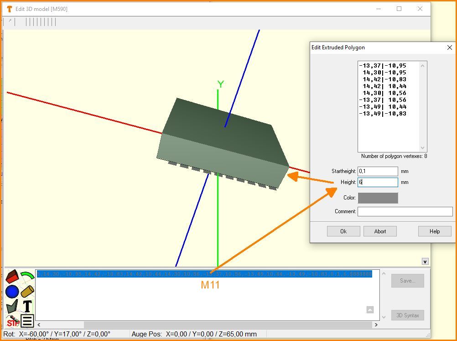Click into the Startheight field
The image size is (457, 341).
pyautogui.click(x=378, y=171)
